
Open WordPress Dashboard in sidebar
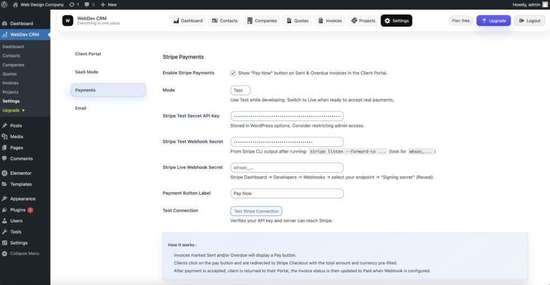pyautogui.click(x=21, y=24)
